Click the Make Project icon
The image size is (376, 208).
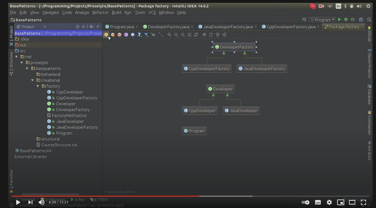(x=304, y=20)
